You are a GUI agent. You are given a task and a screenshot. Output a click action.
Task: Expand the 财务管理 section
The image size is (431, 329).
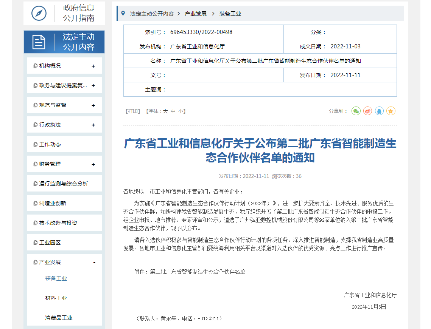pyautogui.click(x=93, y=164)
